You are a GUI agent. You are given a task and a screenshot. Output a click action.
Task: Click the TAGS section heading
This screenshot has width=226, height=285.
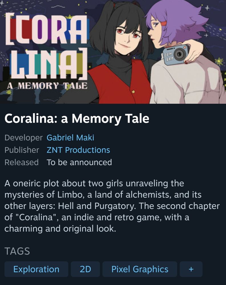pos(17,251)
